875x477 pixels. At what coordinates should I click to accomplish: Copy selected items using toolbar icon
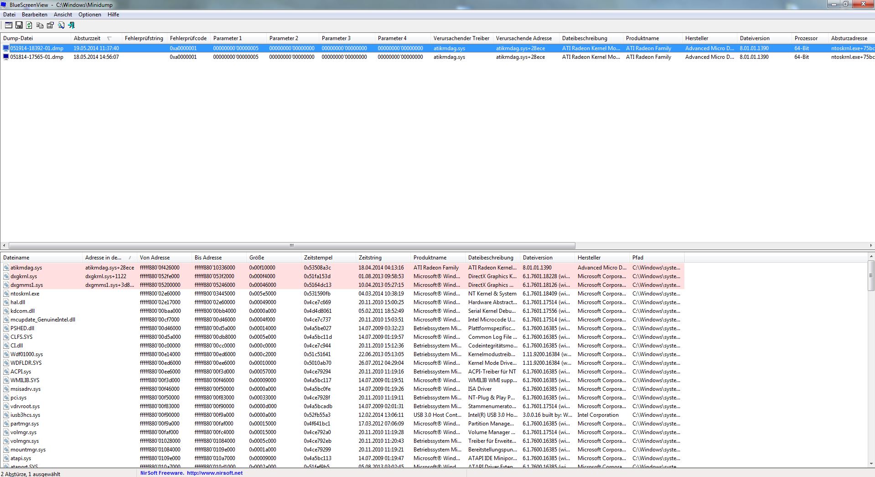[x=40, y=26]
